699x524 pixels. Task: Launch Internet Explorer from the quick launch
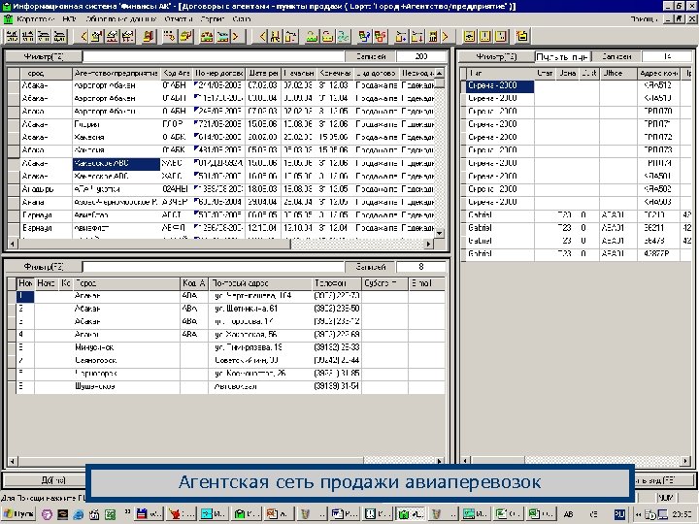click(78, 514)
